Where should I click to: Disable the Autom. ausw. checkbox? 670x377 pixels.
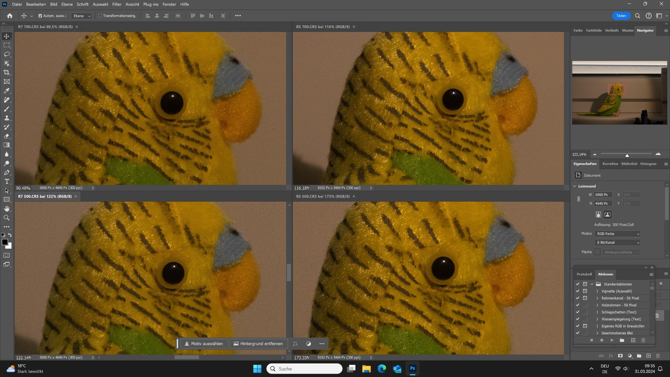pos(40,16)
